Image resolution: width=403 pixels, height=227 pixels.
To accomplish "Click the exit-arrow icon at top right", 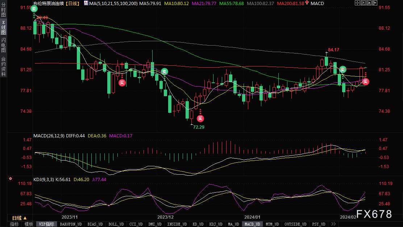I will pos(375,3).
